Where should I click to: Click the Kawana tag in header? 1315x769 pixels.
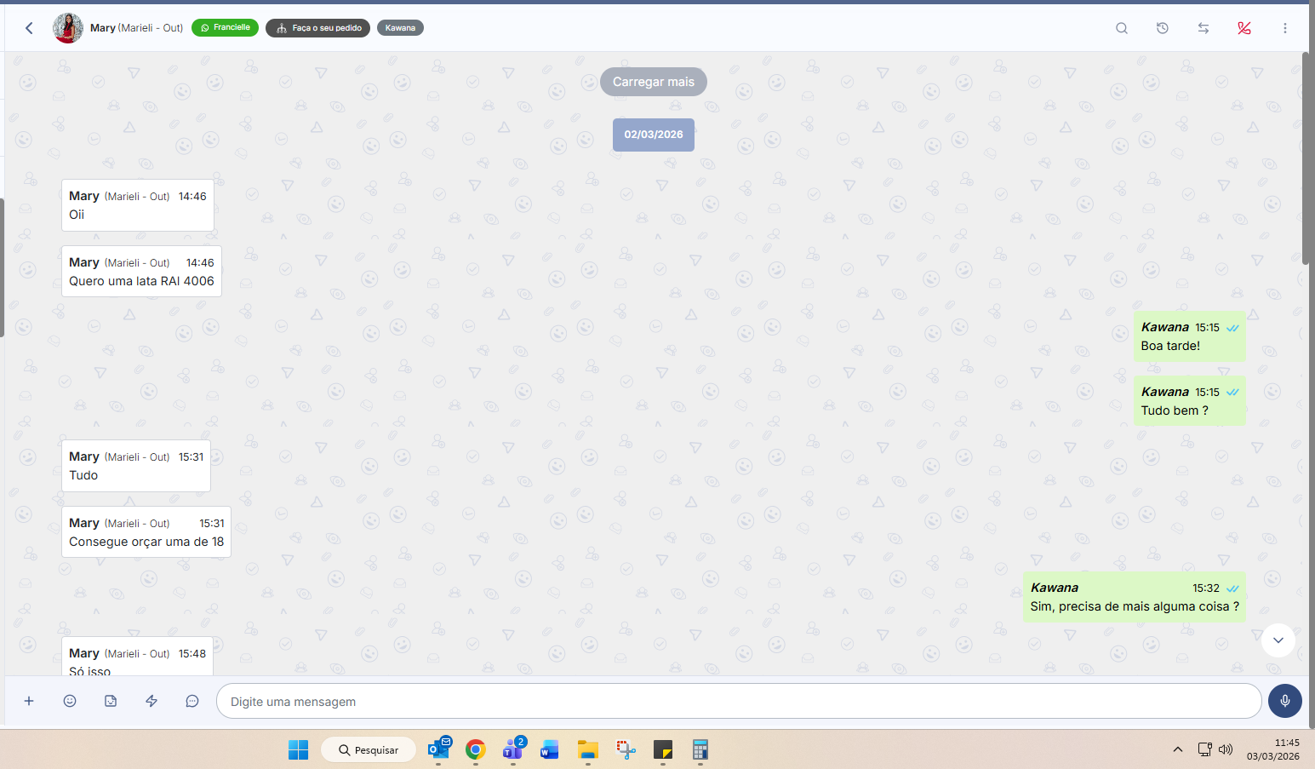pyautogui.click(x=400, y=28)
